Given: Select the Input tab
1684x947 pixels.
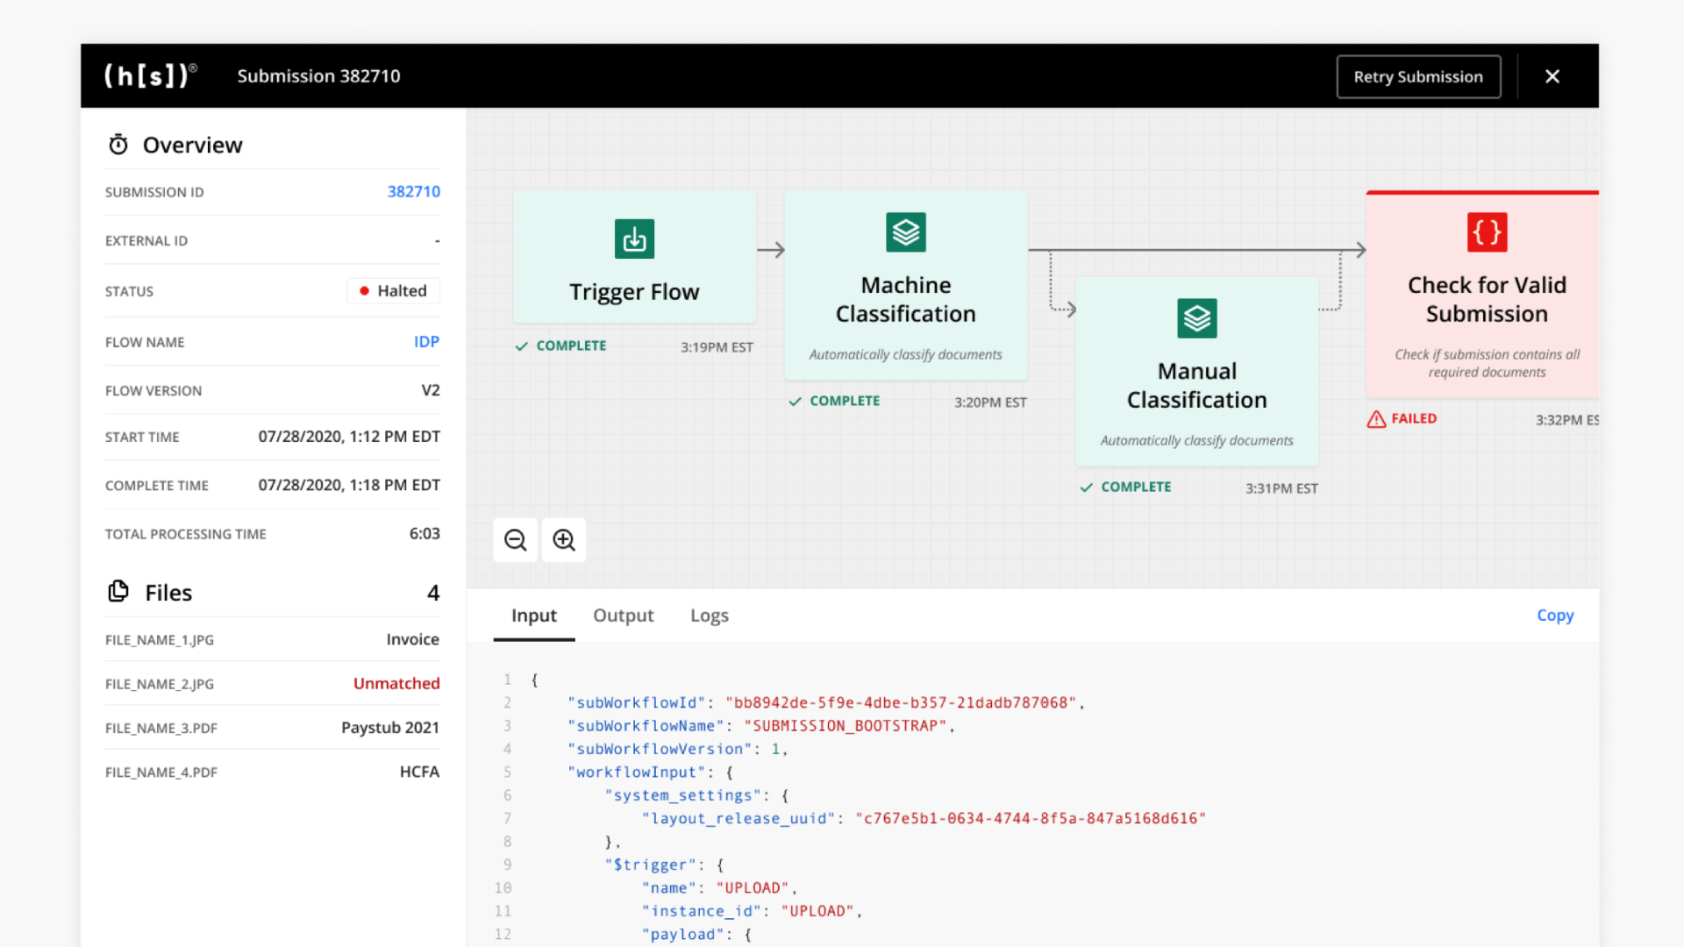Looking at the screenshot, I should click(x=533, y=616).
